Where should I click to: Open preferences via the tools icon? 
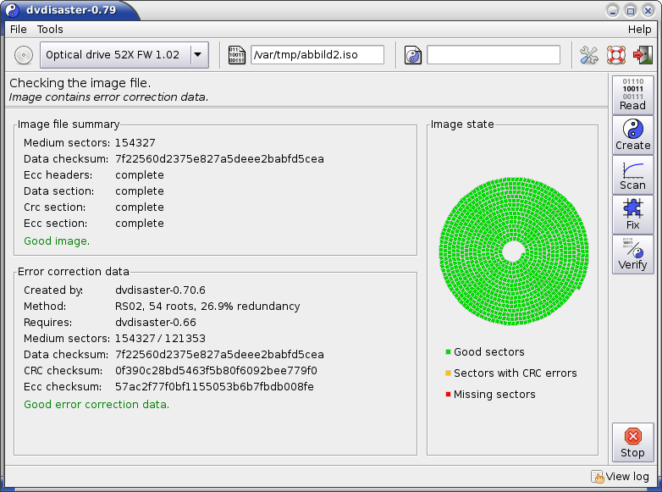[x=588, y=55]
